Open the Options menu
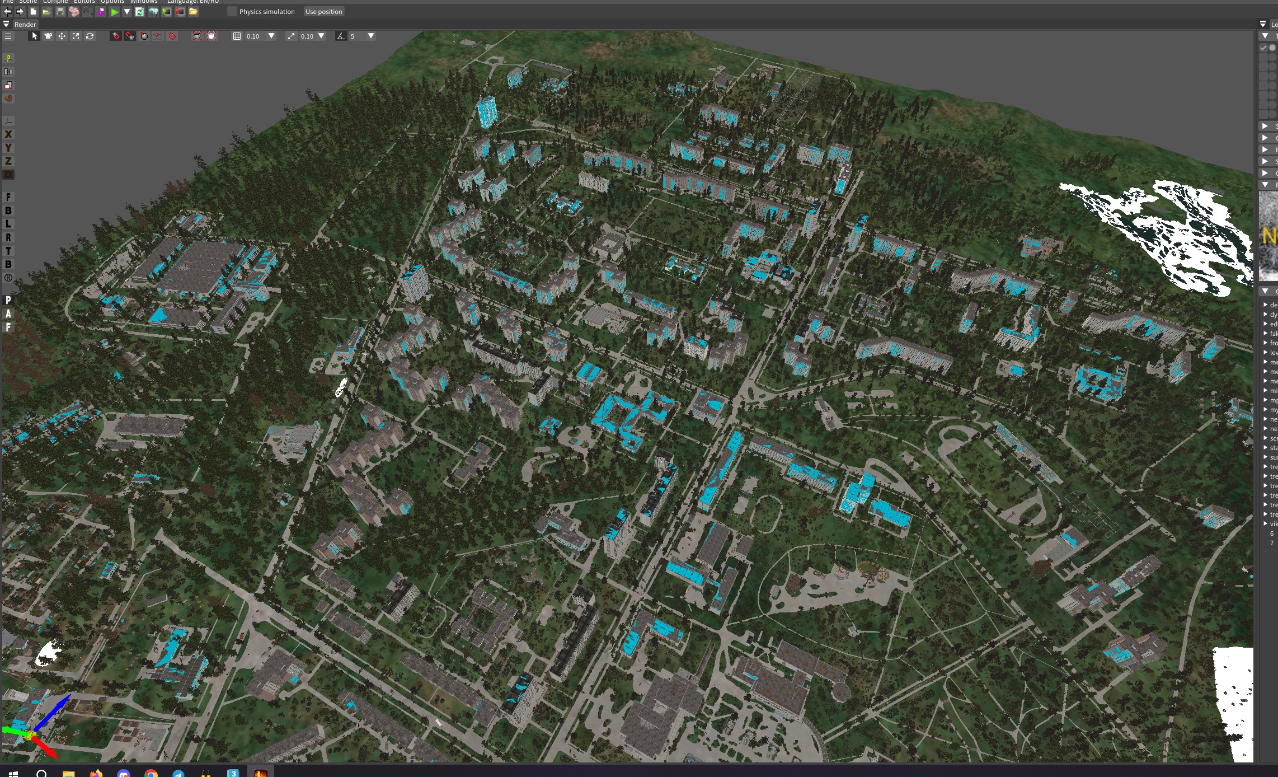 pyautogui.click(x=112, y=2)
